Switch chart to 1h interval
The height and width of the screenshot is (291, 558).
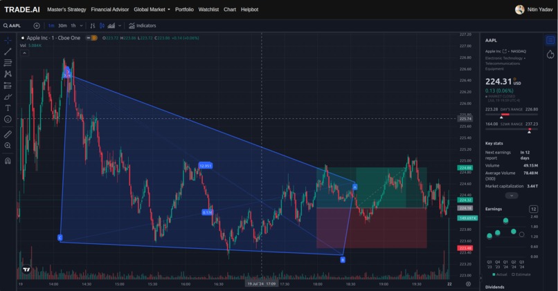point(73,26)
